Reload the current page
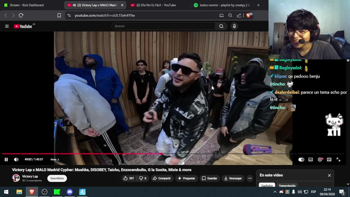Screen dimensions: 350x197 (x=21, y=16)
